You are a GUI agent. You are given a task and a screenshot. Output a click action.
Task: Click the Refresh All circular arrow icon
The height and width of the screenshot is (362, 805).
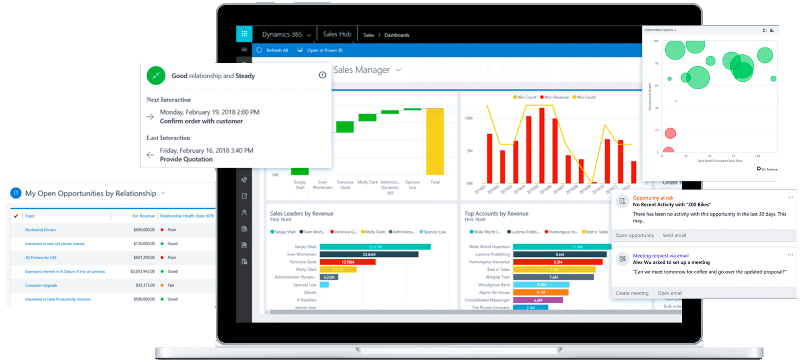[259, 50]
